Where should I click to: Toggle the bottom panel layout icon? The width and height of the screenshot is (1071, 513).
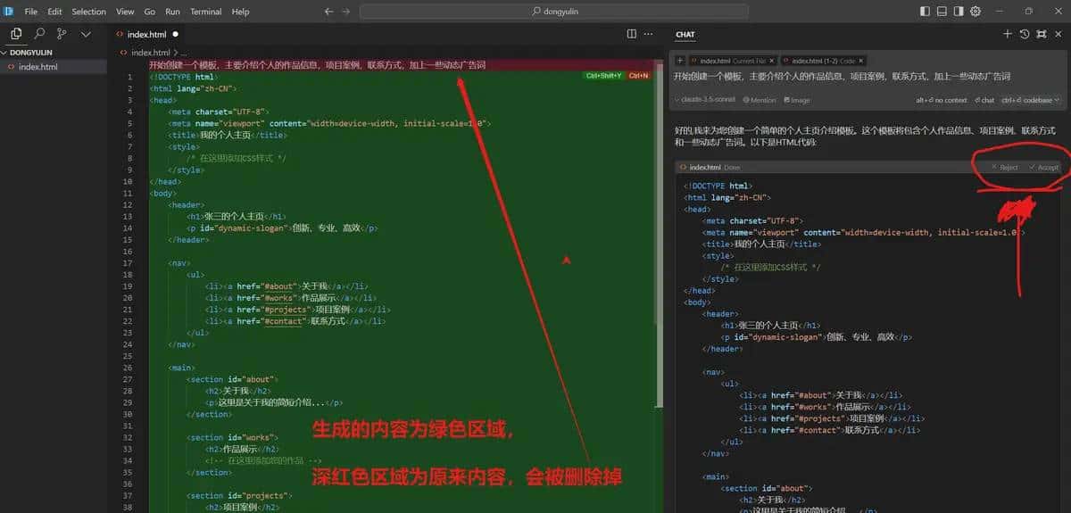[x=942, y=12]
